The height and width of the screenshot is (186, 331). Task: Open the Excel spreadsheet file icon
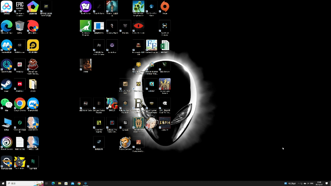(x=165, y=45)
